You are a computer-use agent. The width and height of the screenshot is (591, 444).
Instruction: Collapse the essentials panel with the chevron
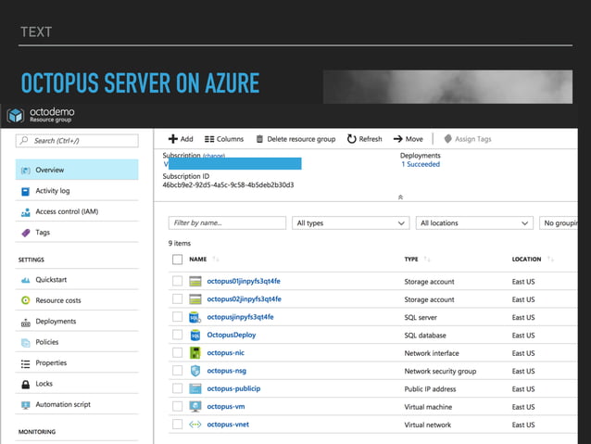pyautogui.click(x=400, y=197)
